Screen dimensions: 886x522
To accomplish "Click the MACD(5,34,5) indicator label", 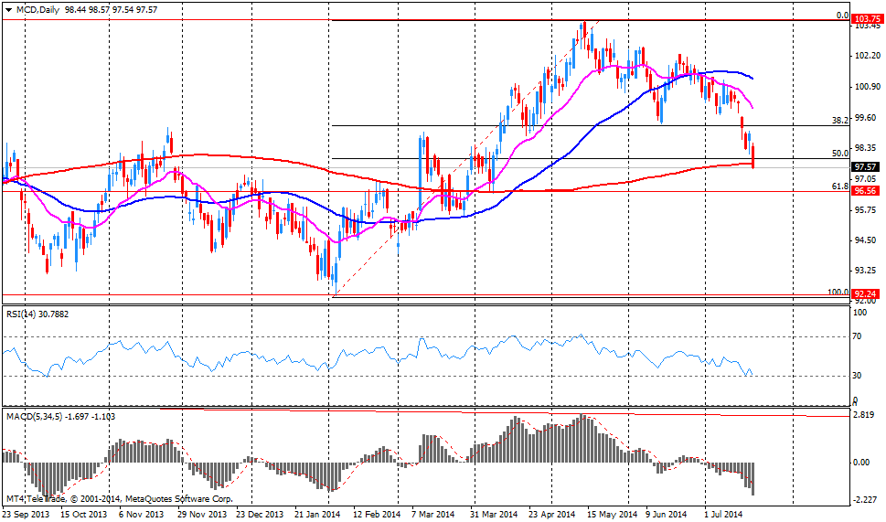I will 35,418.
